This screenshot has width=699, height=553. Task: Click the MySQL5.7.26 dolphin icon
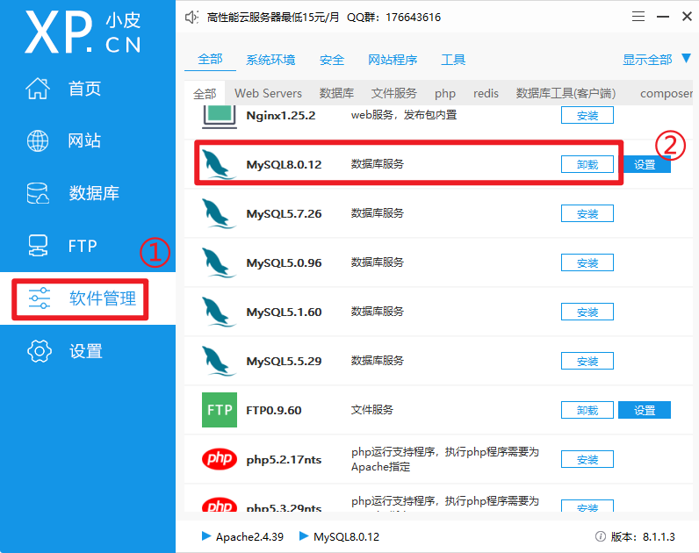tap(218, 213)
